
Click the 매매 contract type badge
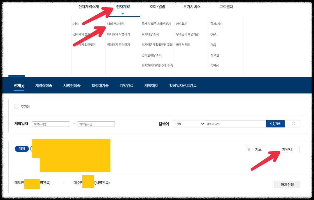22,149
